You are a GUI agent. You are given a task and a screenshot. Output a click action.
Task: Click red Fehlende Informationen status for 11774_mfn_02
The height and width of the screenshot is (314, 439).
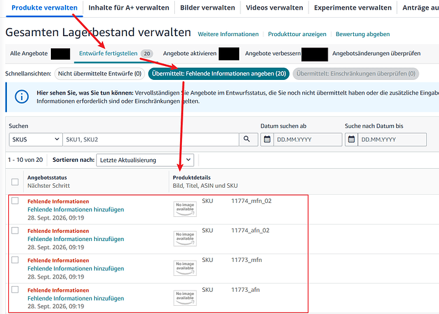coord(59,201)
